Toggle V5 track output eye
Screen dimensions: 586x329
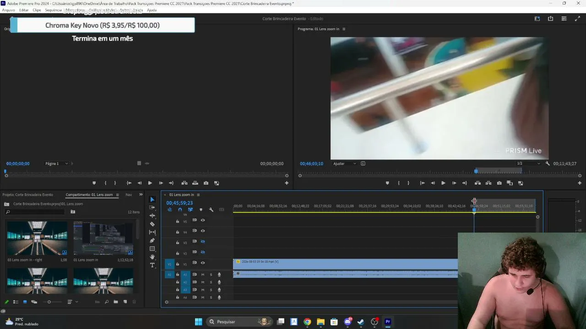[x=203, y=220]
